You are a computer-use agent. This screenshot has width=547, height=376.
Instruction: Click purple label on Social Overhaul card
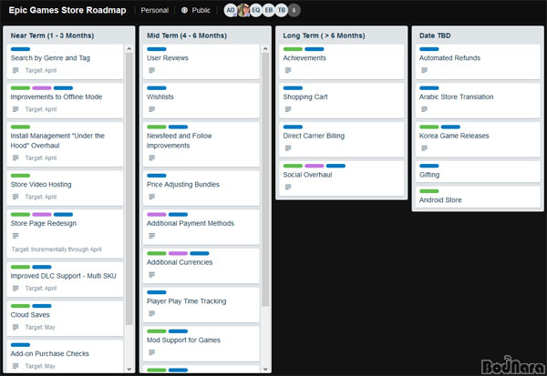tap(315, 166)
